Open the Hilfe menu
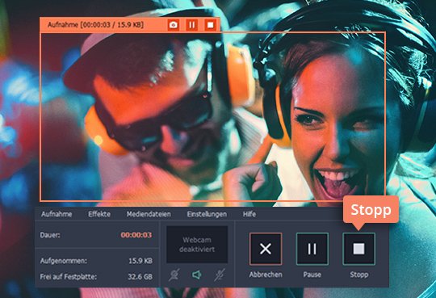 [x=249, y=214]
